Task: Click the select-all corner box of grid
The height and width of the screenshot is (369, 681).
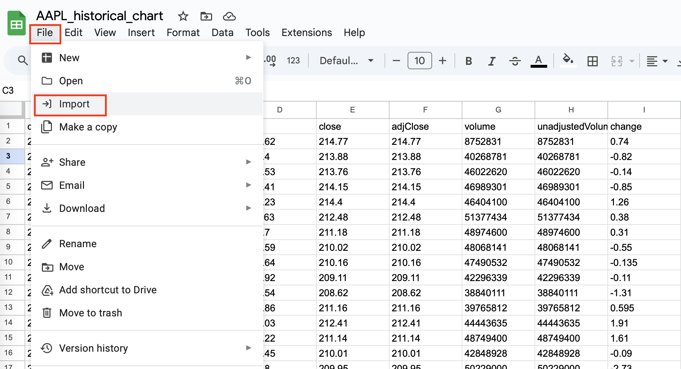Action: tap(12, 110)
